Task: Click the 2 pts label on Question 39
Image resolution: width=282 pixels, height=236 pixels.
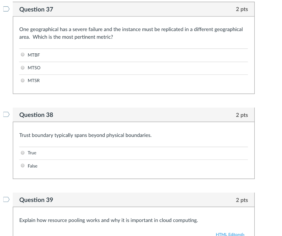Action: 242,200
